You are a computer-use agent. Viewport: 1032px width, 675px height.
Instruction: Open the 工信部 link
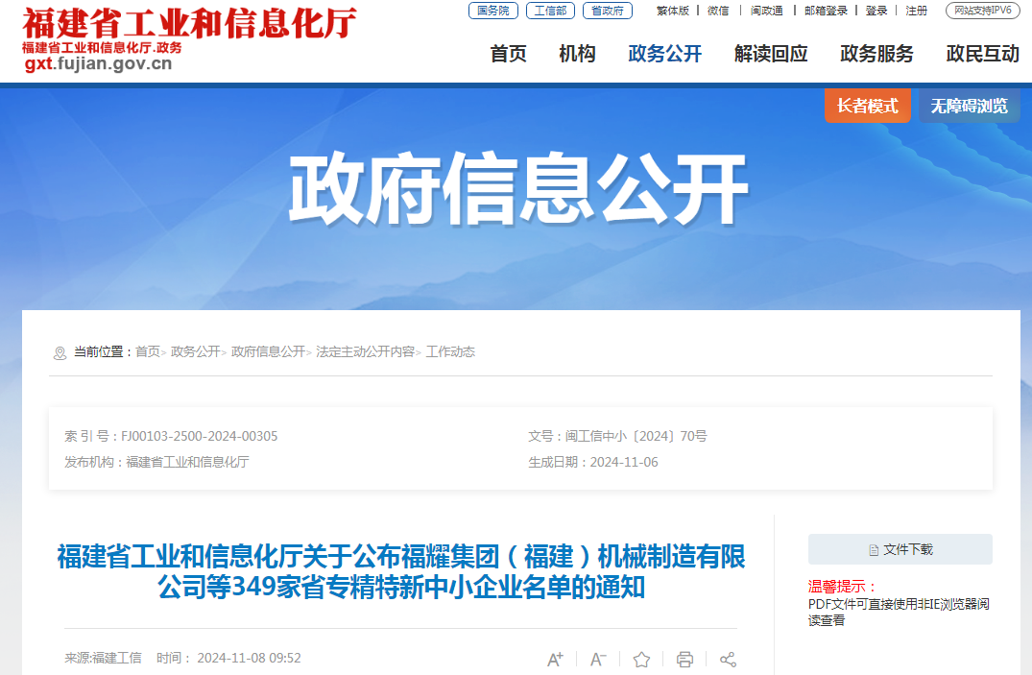(551, 11)
